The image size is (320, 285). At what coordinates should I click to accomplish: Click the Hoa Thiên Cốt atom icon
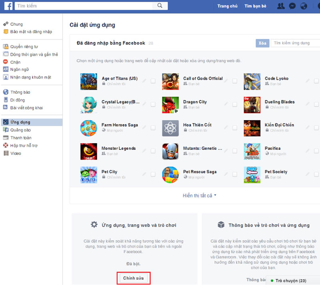(170, 128)
